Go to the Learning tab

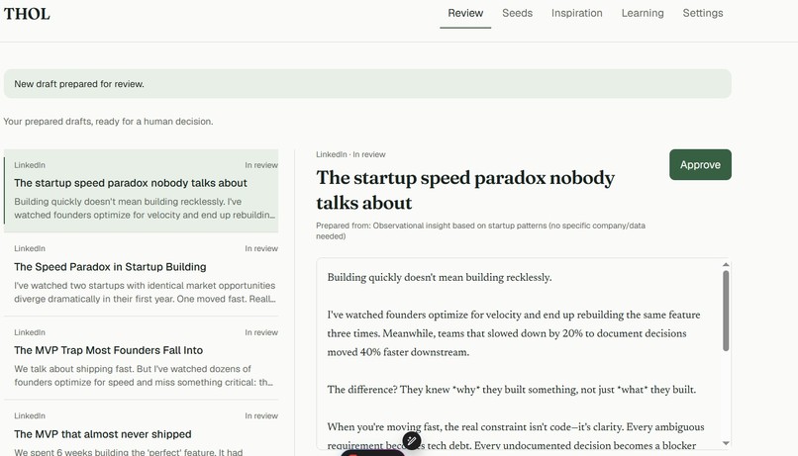coord(643,13)
